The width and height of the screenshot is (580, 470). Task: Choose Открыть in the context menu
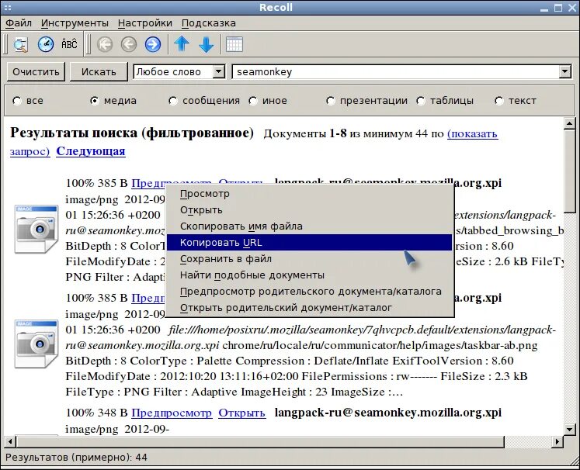click(x=309, y=210)
